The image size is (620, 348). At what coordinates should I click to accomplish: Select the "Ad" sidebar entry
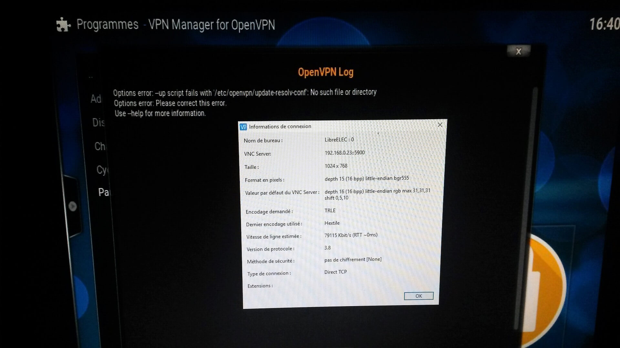coord(96,99)
